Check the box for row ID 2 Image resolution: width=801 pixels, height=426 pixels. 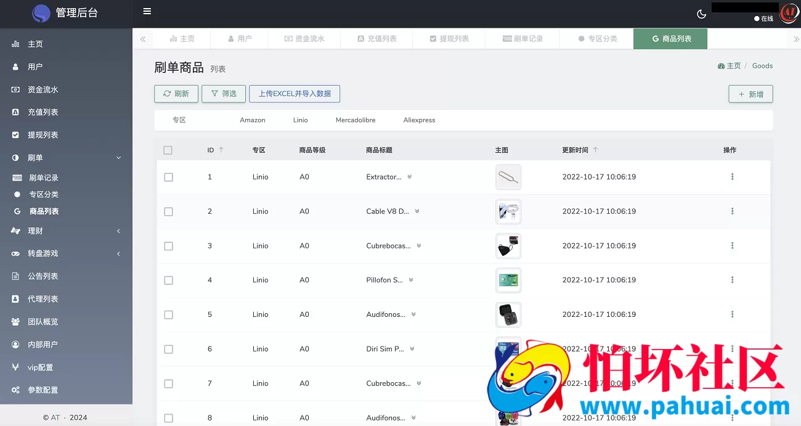168,211
